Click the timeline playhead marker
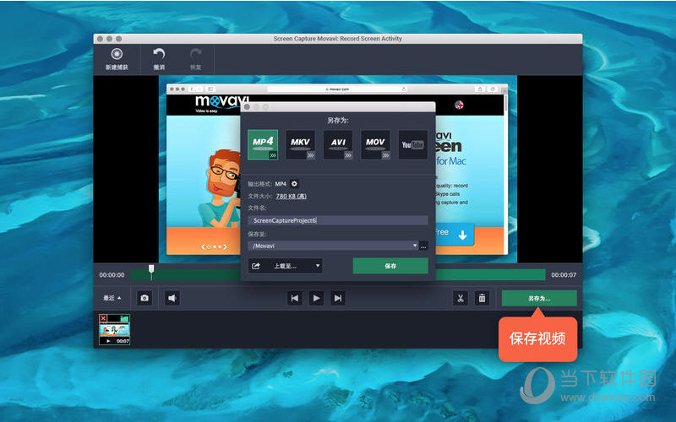 tap(151, 269)
